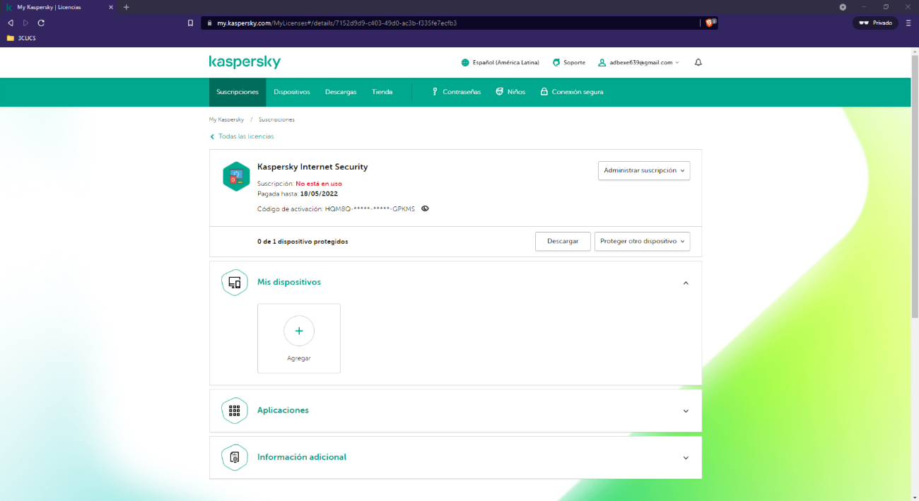Go back via Todas las licencias link
The image size is (919, 501).
(x=245, y=136)
